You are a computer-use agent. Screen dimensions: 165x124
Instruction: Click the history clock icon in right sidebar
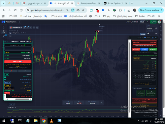pyautogui.click(x=161, y=35)
